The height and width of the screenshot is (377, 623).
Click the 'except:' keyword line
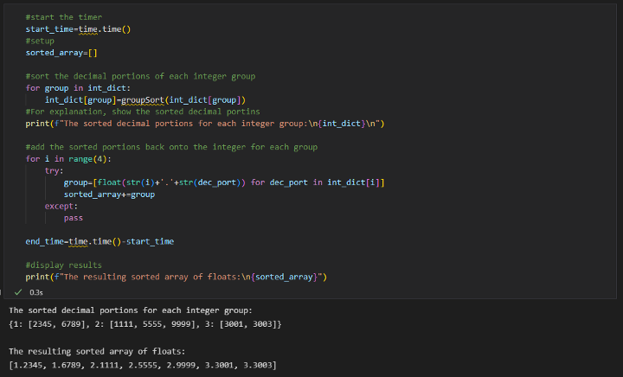click(61, 207)
